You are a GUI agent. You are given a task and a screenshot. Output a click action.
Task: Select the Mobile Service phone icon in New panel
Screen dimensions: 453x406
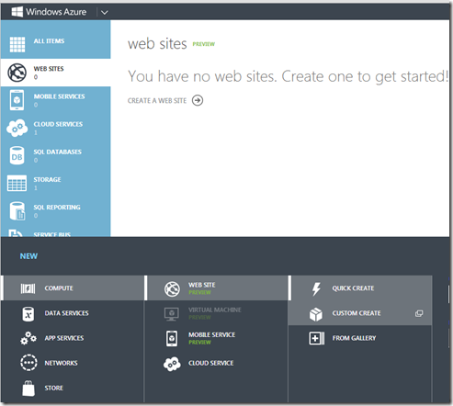(x=172, y=338)
